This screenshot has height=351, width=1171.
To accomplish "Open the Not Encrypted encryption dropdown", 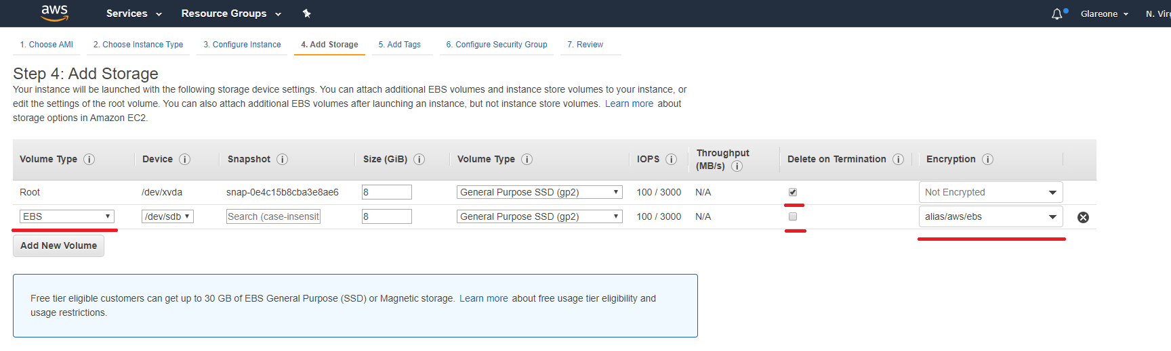I will pyautogui.click(x=991, y=192).
